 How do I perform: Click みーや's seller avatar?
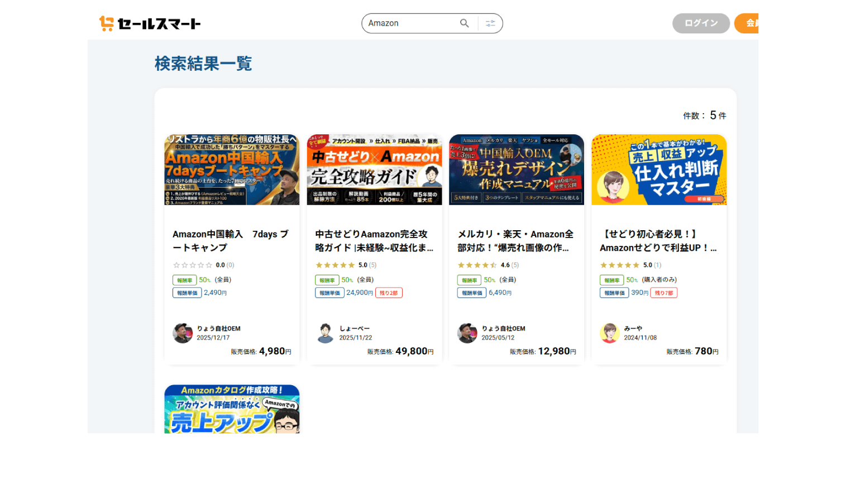(x=610, y=333)
